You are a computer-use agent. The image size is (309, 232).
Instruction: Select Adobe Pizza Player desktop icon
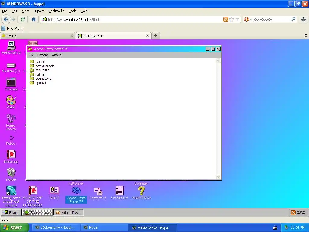[x=76, y=195]
